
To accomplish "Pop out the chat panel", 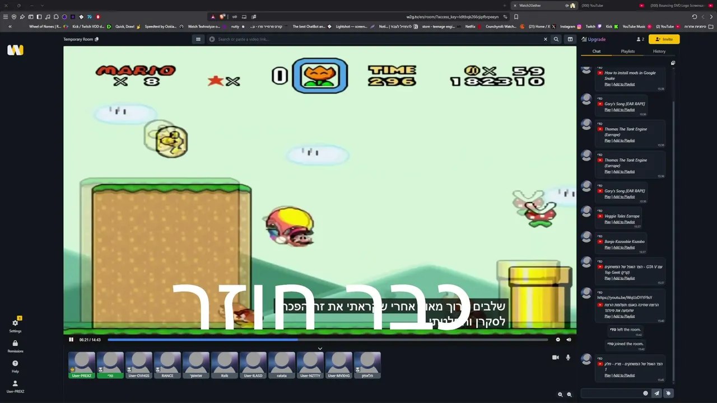I will click(x=673, y=63).
